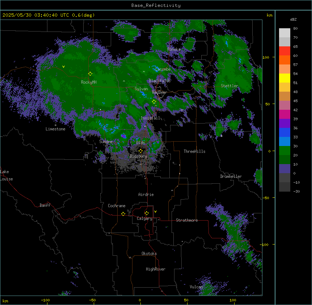
Task: Click the Airdrie town label
Action: click(146, 195)
